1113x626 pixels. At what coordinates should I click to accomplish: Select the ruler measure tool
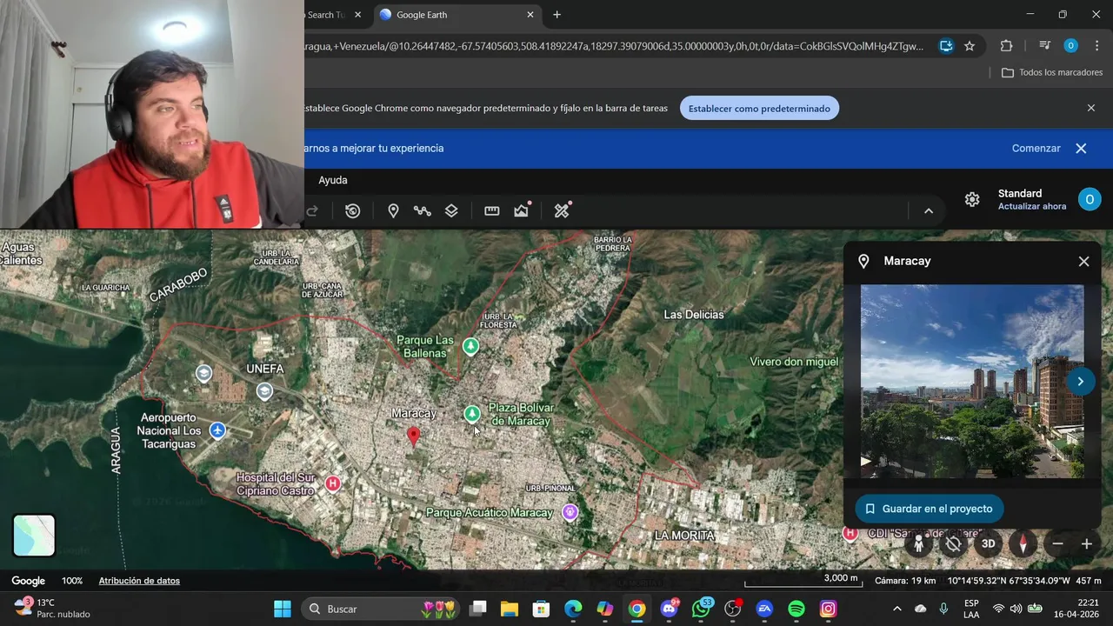tap(492, 210)
